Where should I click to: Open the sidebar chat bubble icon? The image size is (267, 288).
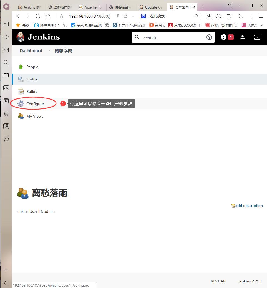[x=6, y=139]
